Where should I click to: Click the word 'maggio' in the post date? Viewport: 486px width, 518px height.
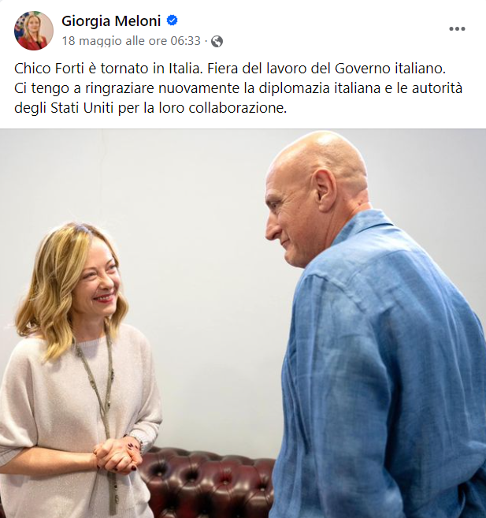point(100,41)
